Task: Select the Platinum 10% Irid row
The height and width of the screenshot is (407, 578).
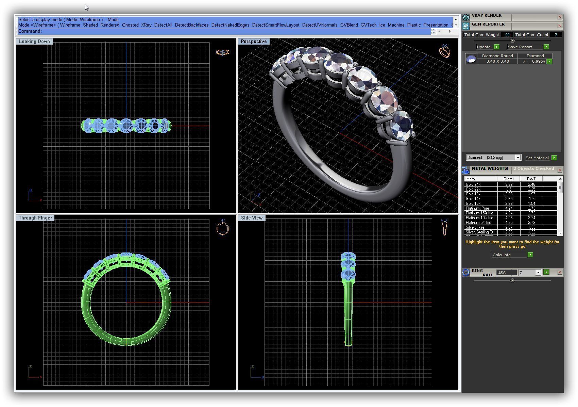Action: click(511, 218)
